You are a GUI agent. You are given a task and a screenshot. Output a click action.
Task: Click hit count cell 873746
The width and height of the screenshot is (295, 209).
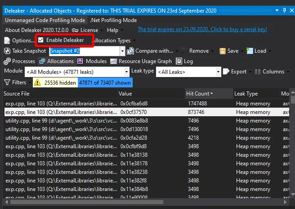(196, 112)
